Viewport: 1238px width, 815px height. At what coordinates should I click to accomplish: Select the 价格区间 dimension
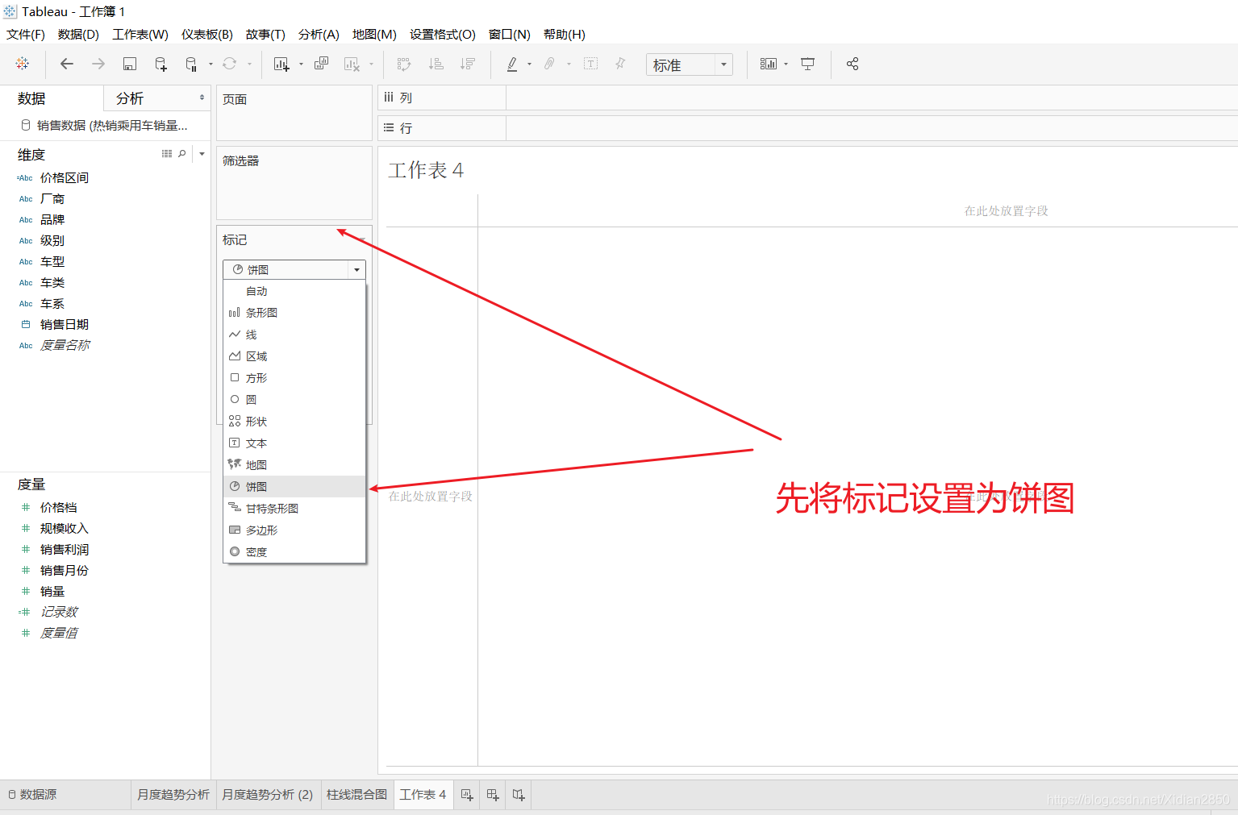pyautogui.click(x=65, y=178)
